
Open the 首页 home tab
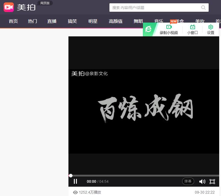click(13, 21)
